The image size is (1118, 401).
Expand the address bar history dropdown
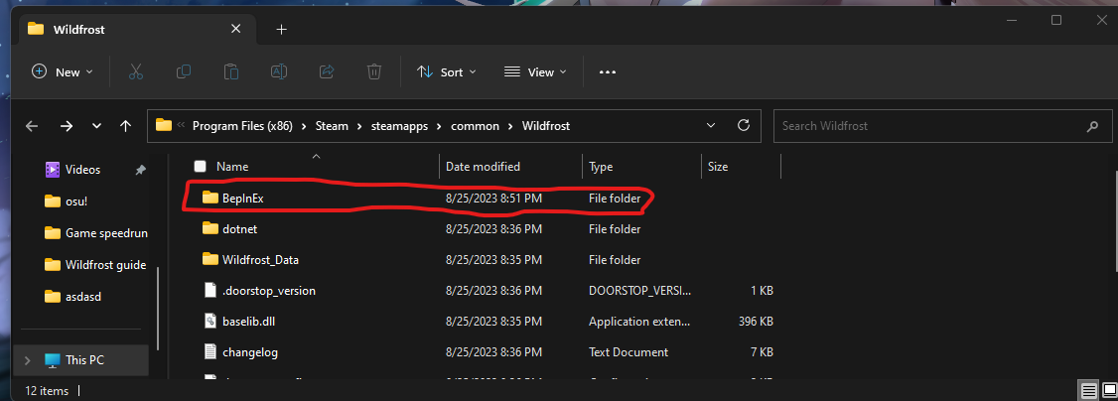[711, 125]
